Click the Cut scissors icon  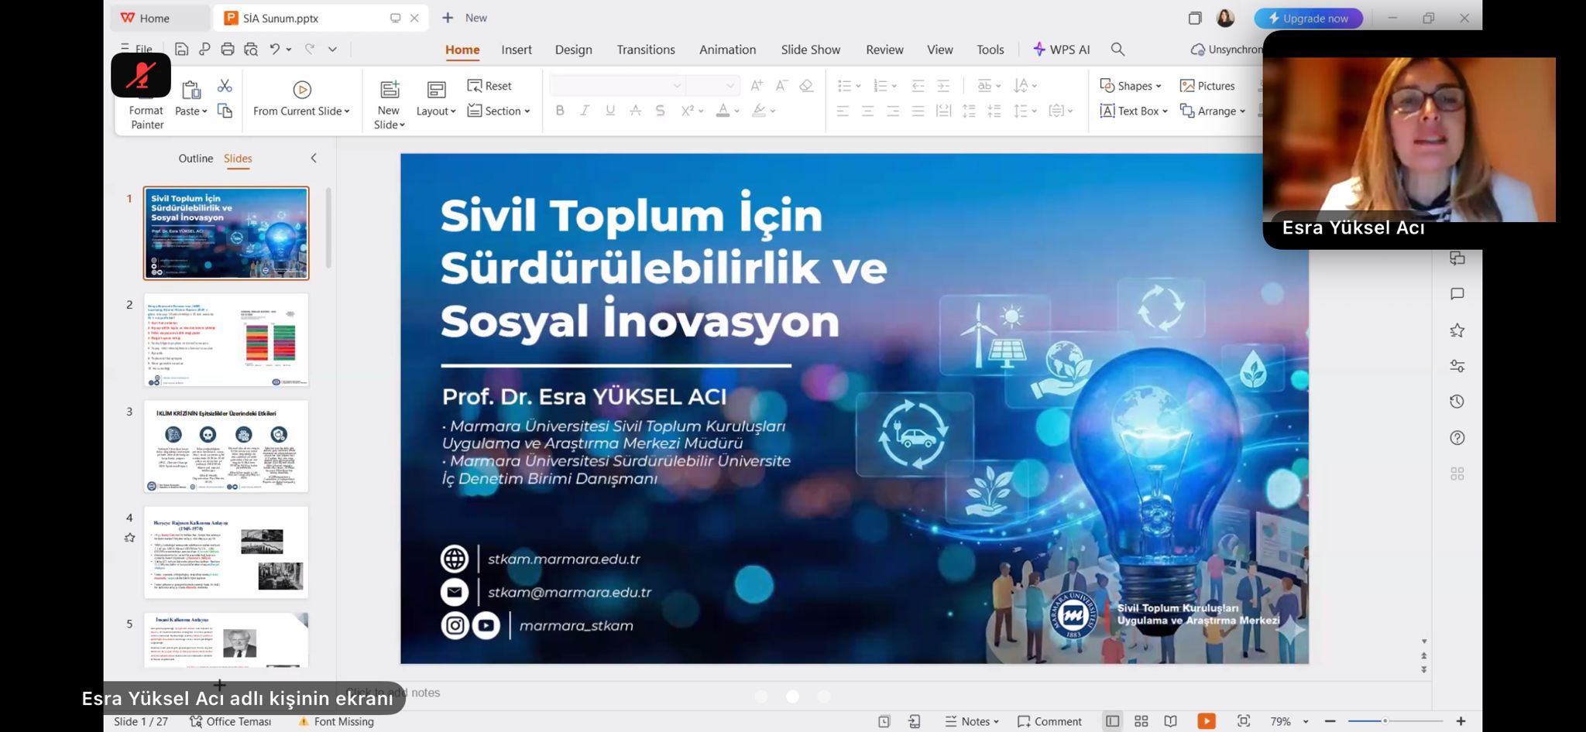(225, 86)
